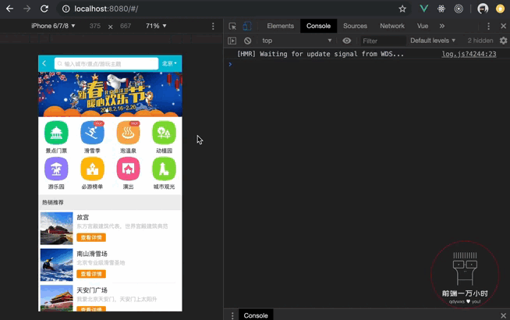510x320 pixels.
Task: Close the DevTools panel
Action: click(503, 26)
